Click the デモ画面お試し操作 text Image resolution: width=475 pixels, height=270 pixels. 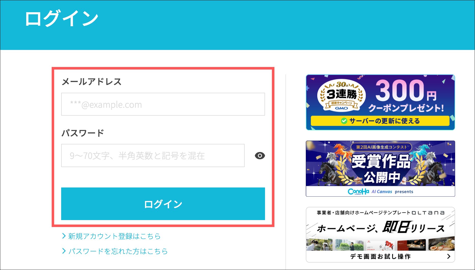(x=380, y=256)
